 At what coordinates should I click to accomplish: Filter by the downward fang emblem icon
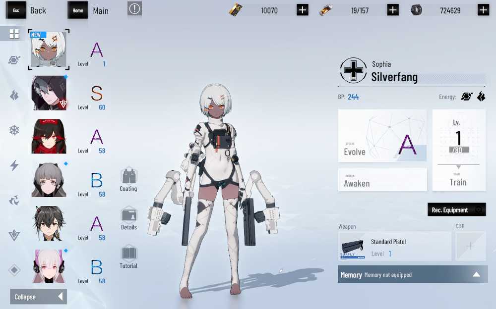coord(14,235)
